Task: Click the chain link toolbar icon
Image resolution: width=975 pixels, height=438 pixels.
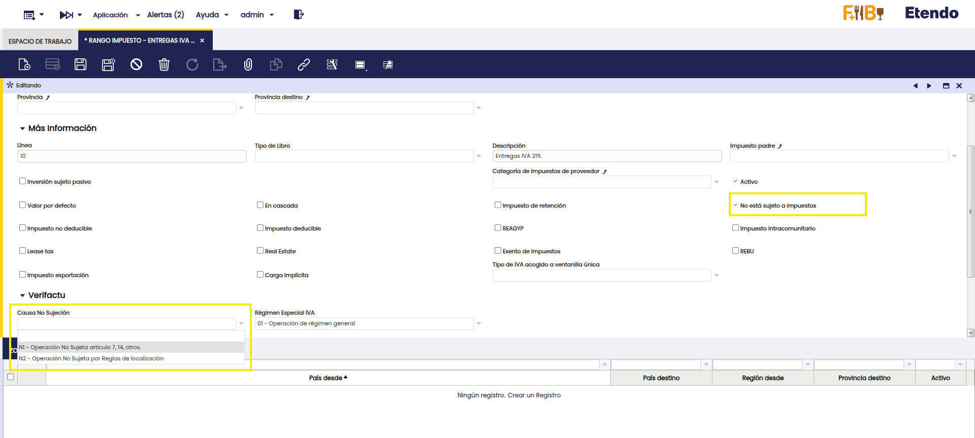Action: [x=304, y=64]
